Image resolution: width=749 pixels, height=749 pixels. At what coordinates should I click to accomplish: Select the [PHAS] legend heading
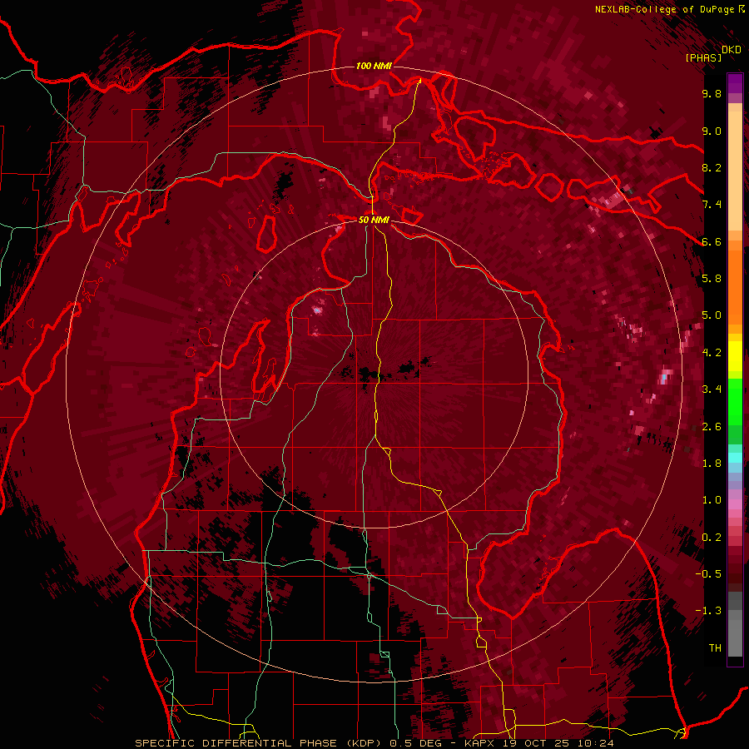703,57
